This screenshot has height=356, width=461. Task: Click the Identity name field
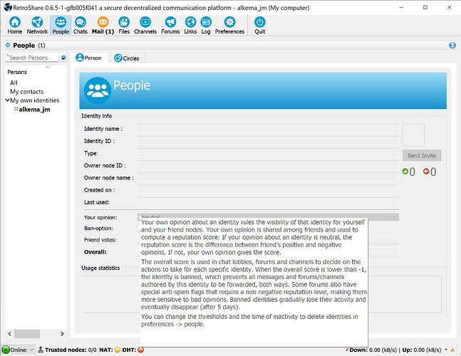267,129
